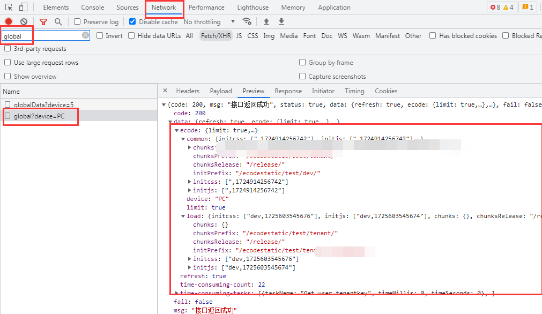Close the request details pane

click(165, 91)
